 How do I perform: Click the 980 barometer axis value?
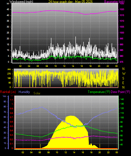point(121,56)
